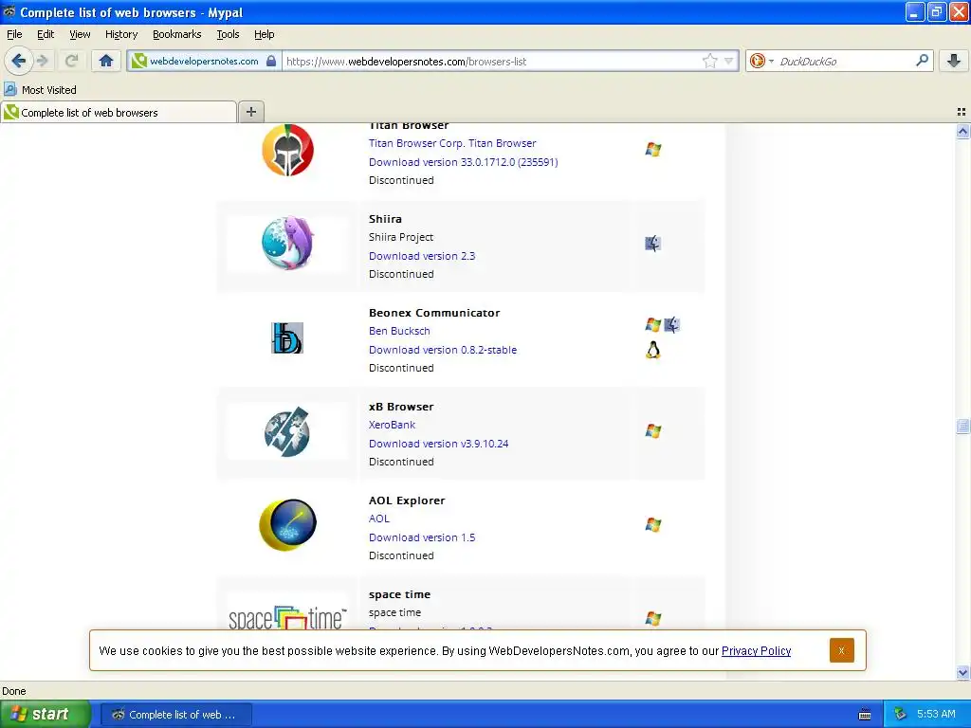
Task: Click the space time logo
Action: click(x=287, y=616)
